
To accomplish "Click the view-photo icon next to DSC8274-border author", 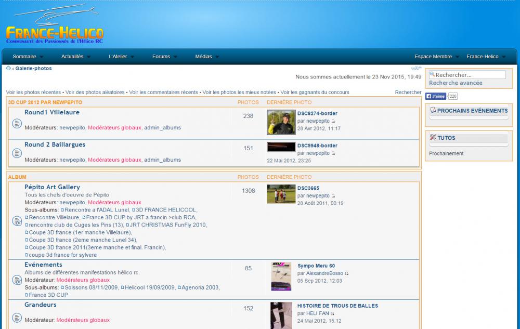I will pos(333,121).
